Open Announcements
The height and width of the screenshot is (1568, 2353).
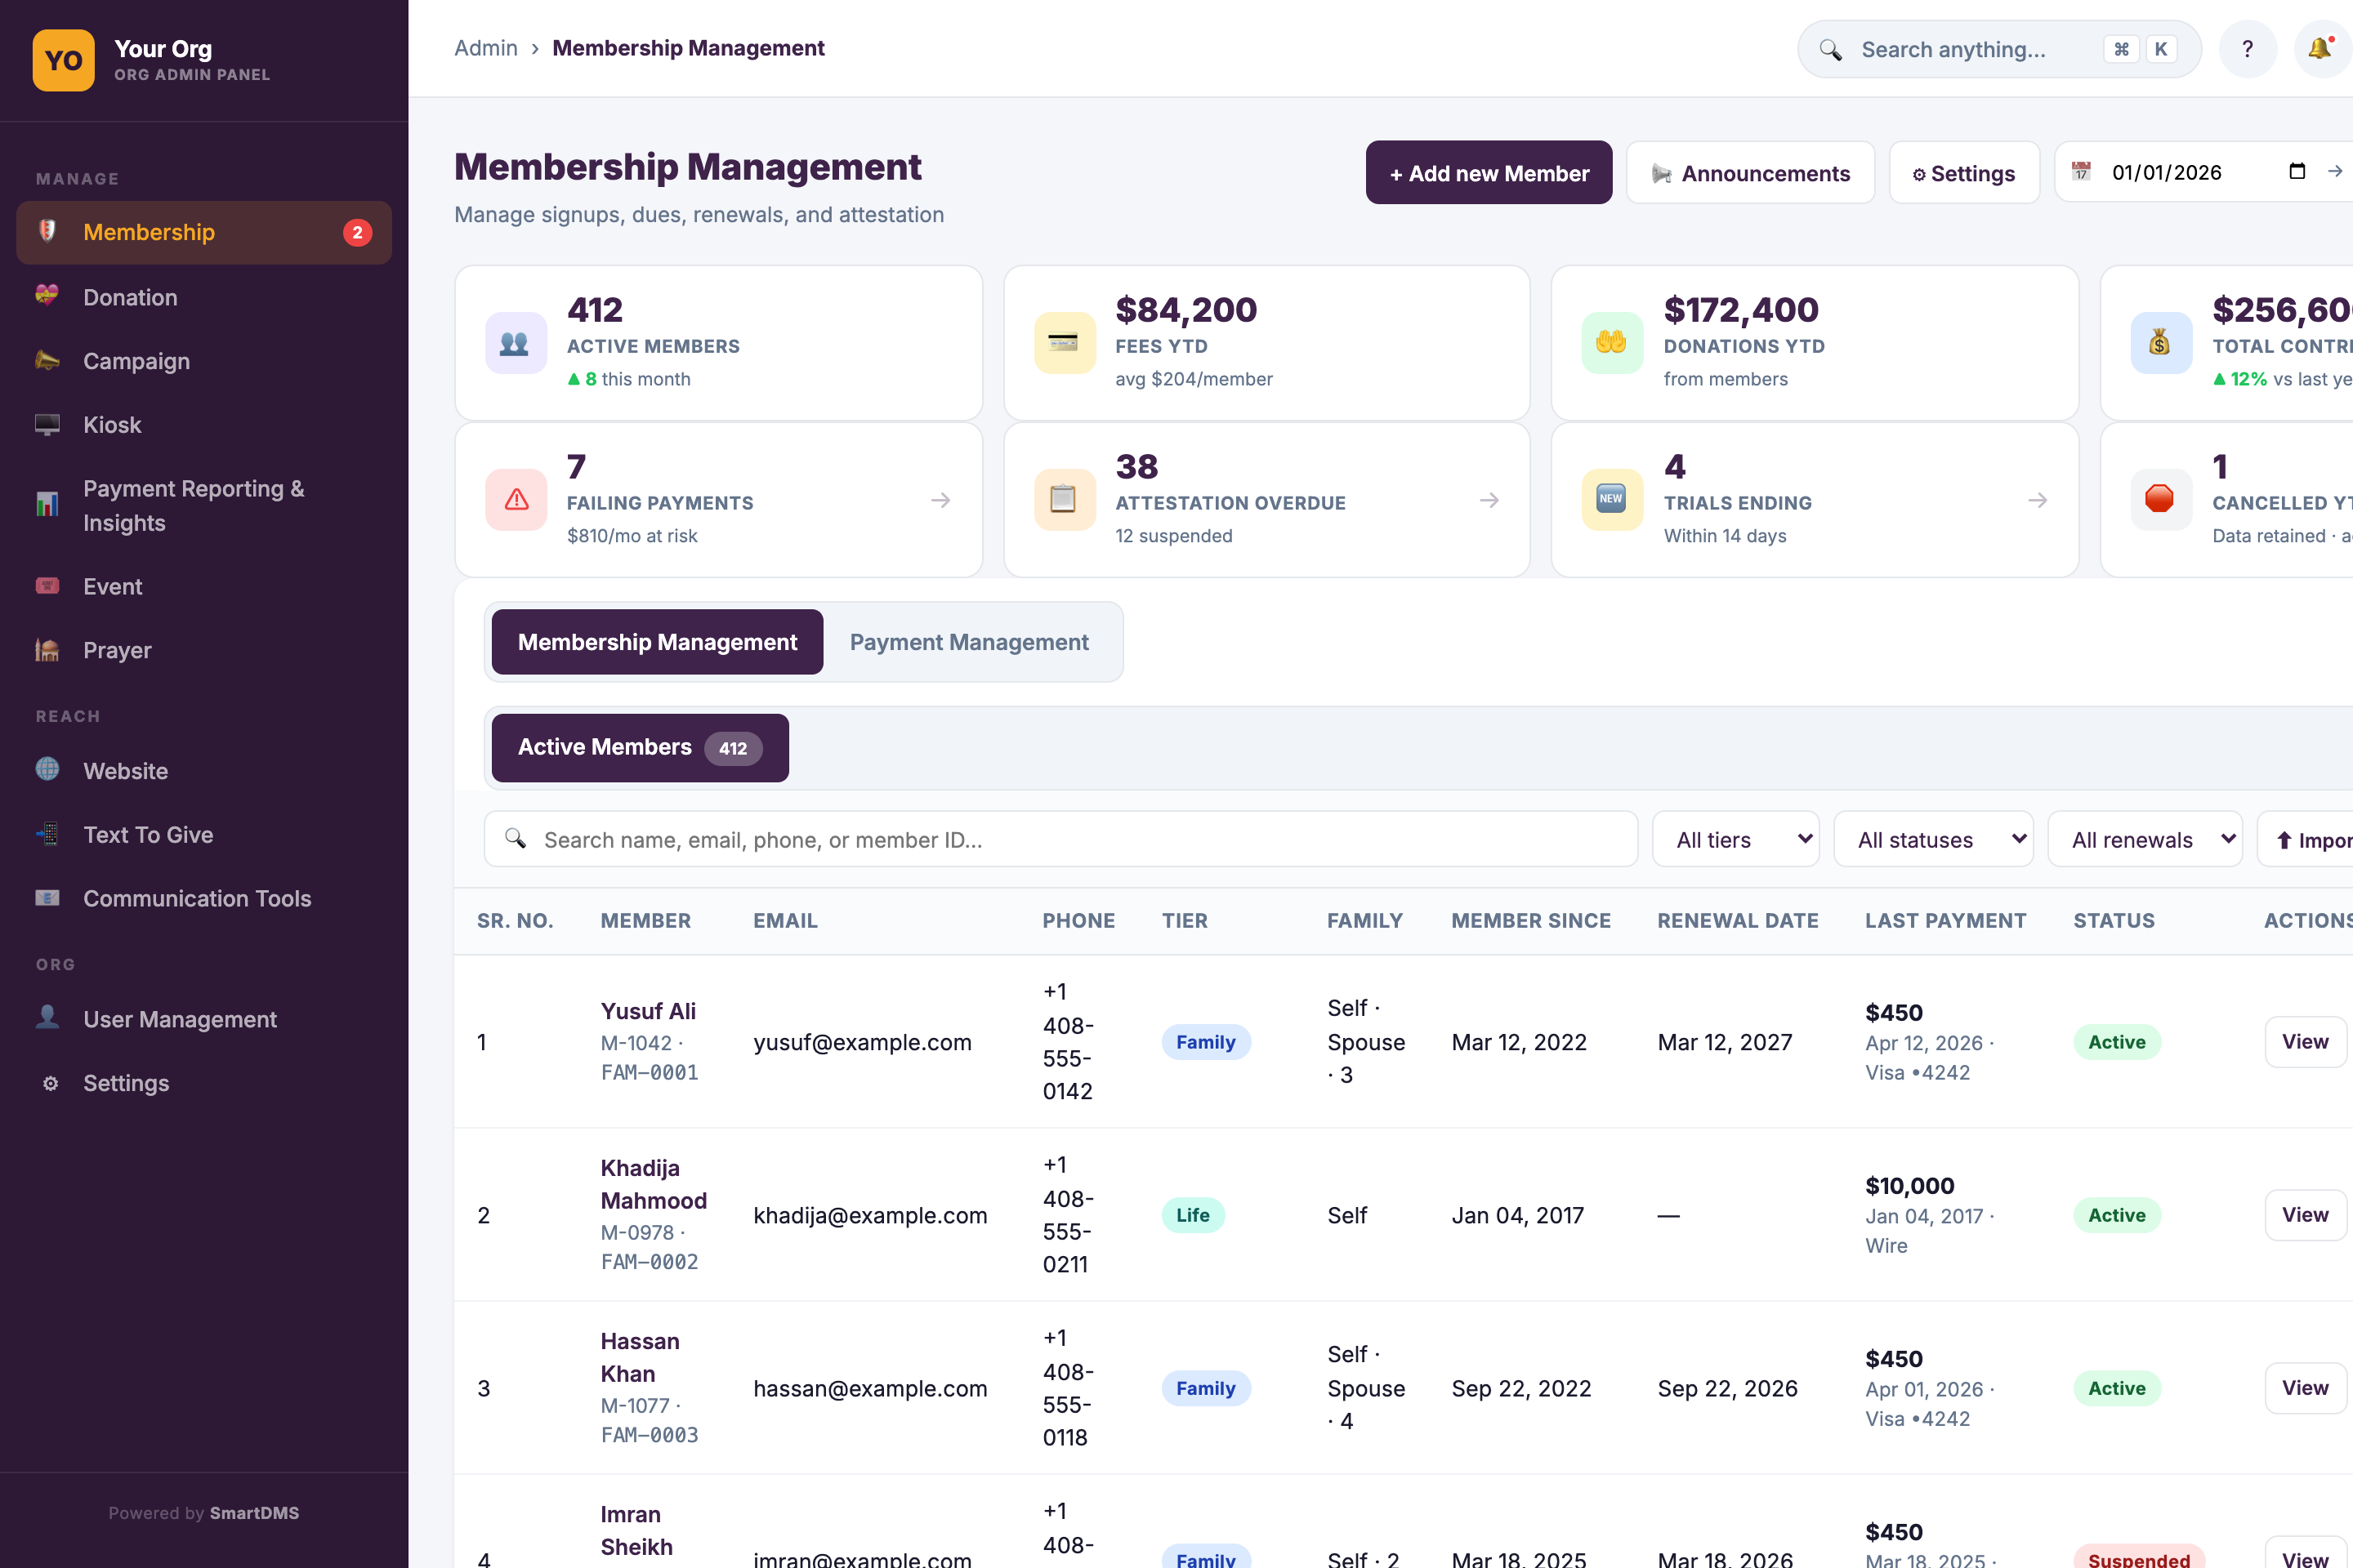tap(1751, 173)
